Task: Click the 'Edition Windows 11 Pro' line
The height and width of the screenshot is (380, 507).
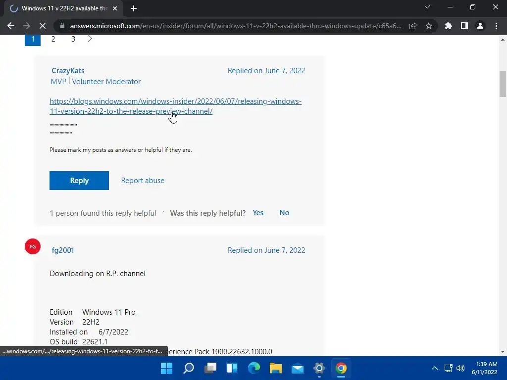Action: pyautogui.click(x=93, y=312)
